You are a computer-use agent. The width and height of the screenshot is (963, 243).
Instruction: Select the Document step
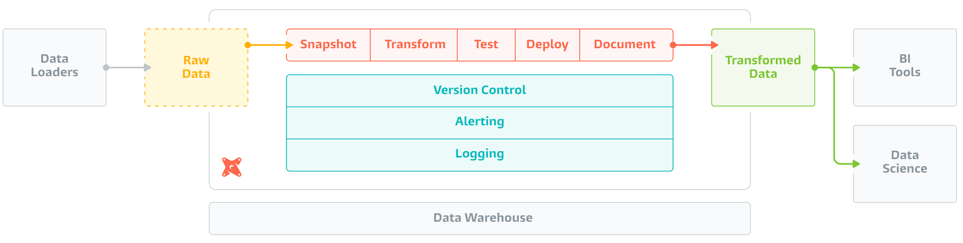[626, 45]
